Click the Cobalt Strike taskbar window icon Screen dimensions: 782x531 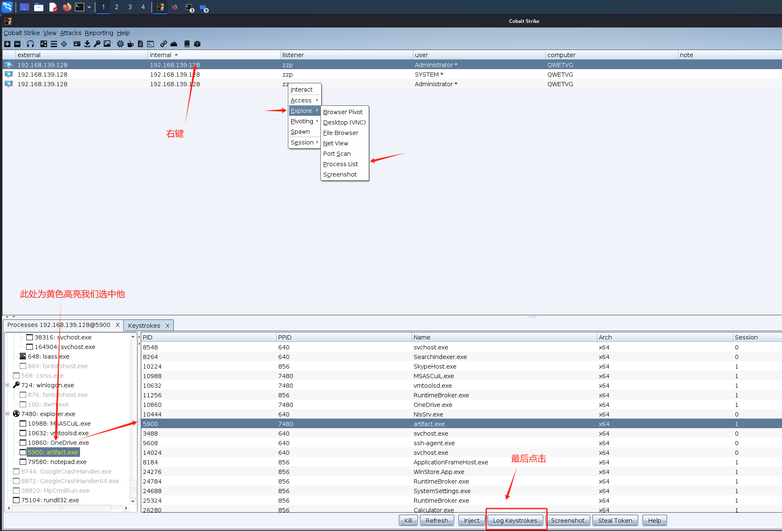[160, 7]
